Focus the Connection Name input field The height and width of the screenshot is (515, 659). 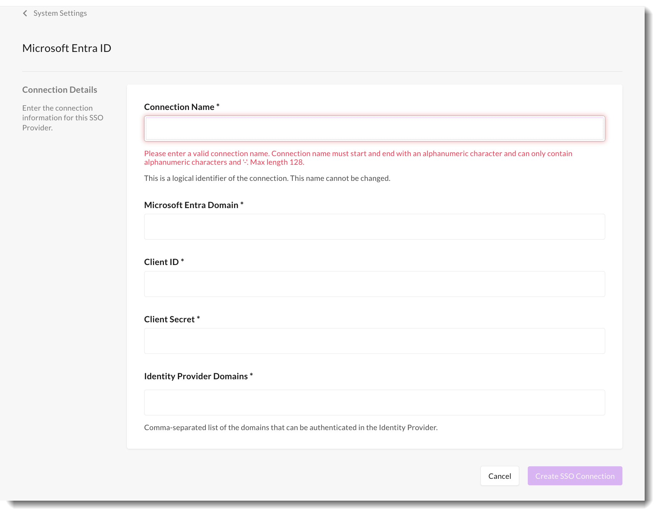point(374,129)
